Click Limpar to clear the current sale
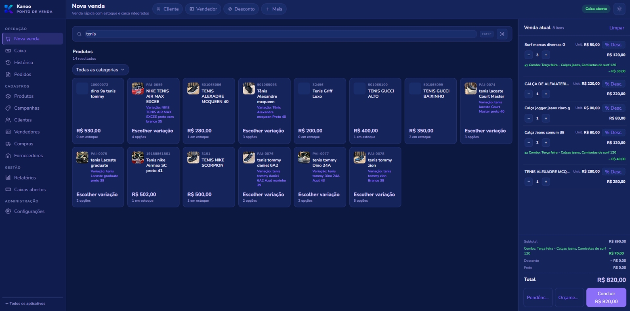The image size is (630, 311). pyautogui.click(x=617, y=28)
